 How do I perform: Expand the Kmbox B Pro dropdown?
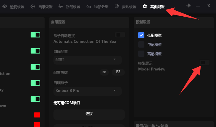[x=88, y=91]
